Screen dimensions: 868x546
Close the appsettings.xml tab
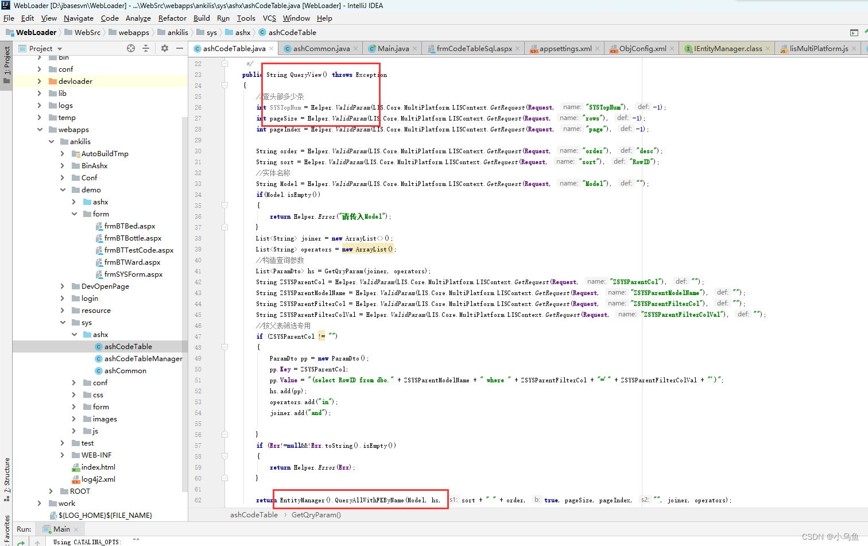598,49
